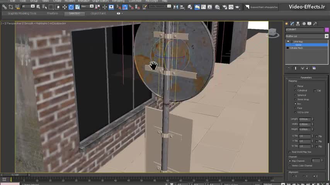Collapse the Parameters rollout

306,77
